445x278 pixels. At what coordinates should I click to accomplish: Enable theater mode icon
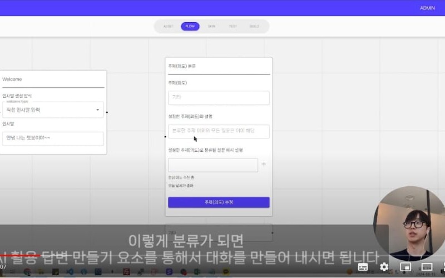pos(427,267)
